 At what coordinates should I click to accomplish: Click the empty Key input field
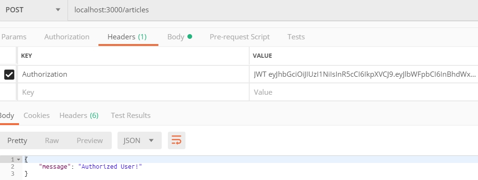134,92
